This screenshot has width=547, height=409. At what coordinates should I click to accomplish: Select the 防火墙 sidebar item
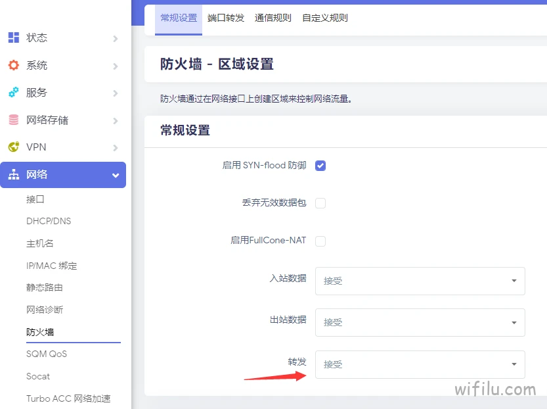(x=40, y=332)
